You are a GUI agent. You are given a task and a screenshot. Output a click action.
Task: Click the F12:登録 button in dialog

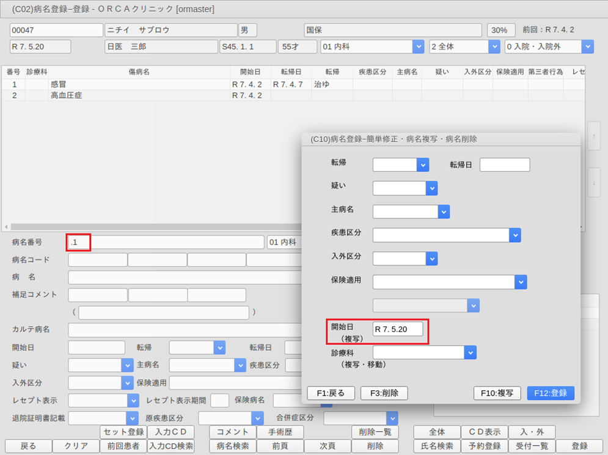tap(550, 393)
